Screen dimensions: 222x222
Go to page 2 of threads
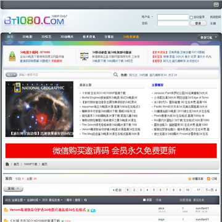(134, 190)
